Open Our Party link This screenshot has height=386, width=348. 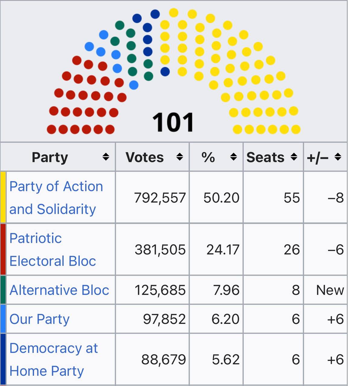[40, 319]
